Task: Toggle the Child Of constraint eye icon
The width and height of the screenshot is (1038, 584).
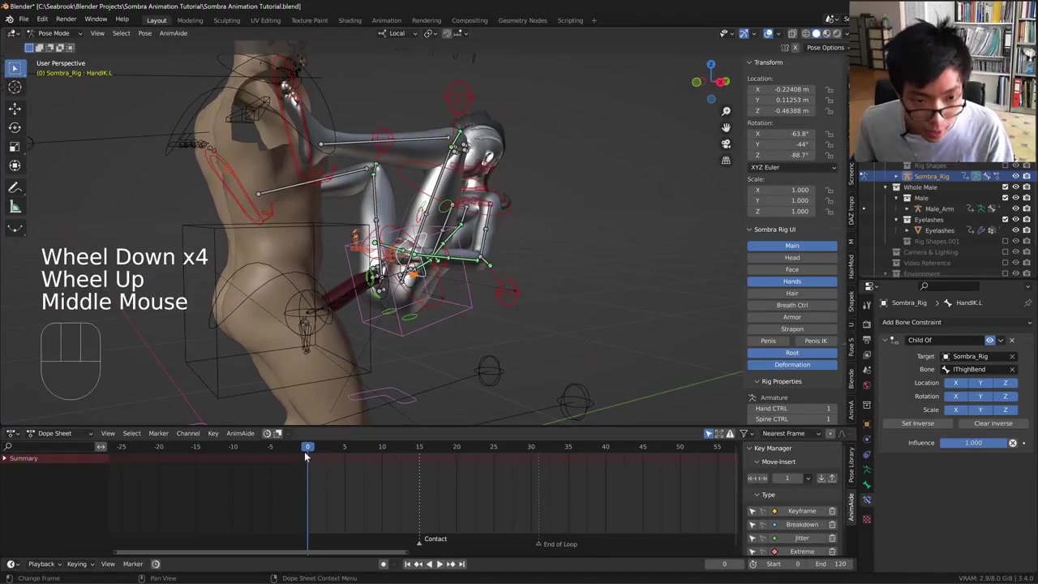Action: click(x=989, y=340)
